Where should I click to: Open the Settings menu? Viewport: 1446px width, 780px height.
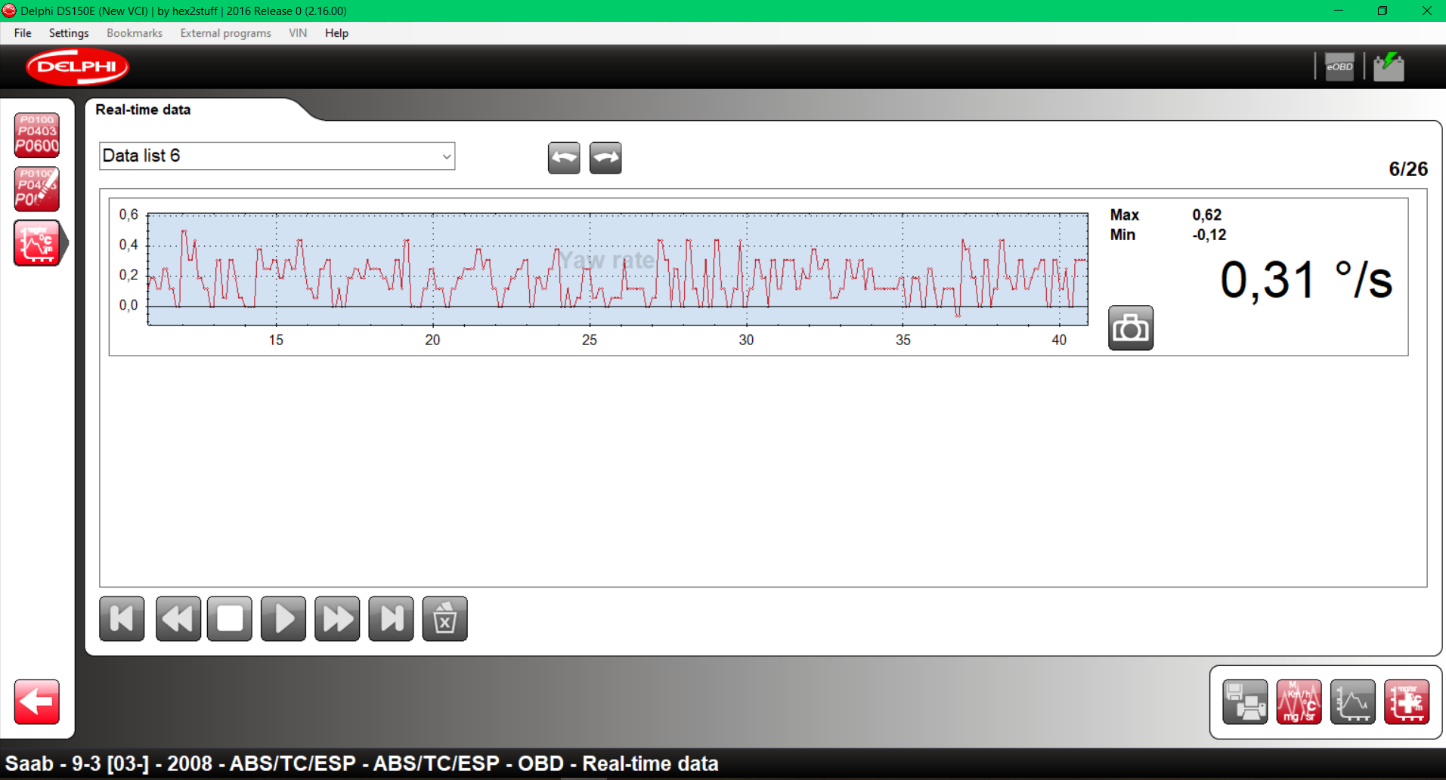(69, 33)
